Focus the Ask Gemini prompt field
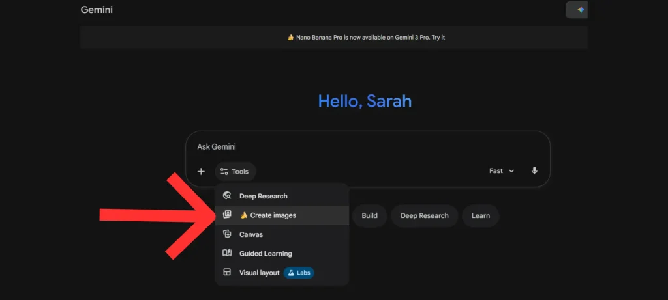 click(365, 147)
